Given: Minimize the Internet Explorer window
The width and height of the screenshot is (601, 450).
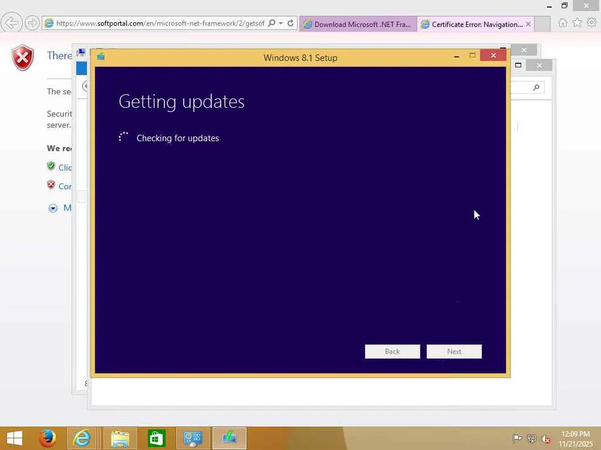Looking at the screenshot, I should (x=549, y=6).
